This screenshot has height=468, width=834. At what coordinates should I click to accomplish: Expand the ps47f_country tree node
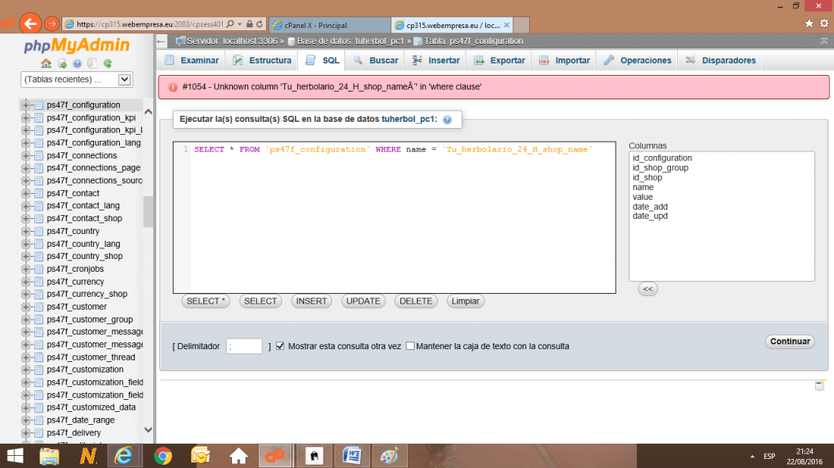click(26, 231)
